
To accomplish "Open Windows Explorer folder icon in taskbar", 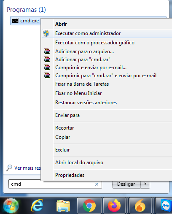I will (63, 206).
